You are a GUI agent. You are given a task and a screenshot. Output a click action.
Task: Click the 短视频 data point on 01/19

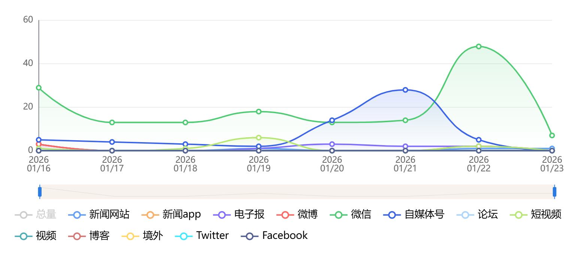[x=259, y=138]
